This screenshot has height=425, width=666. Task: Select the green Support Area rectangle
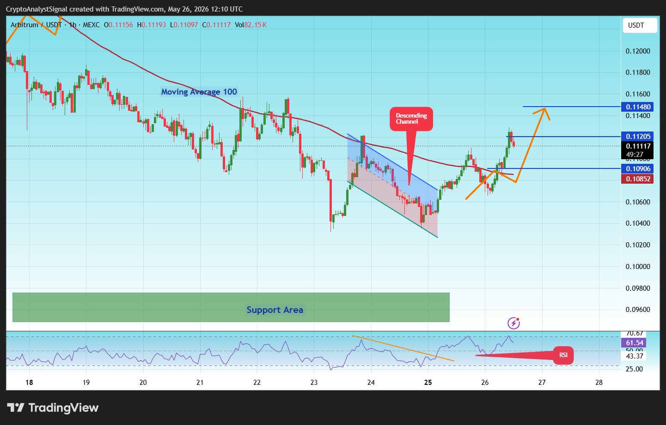(231, 307)
